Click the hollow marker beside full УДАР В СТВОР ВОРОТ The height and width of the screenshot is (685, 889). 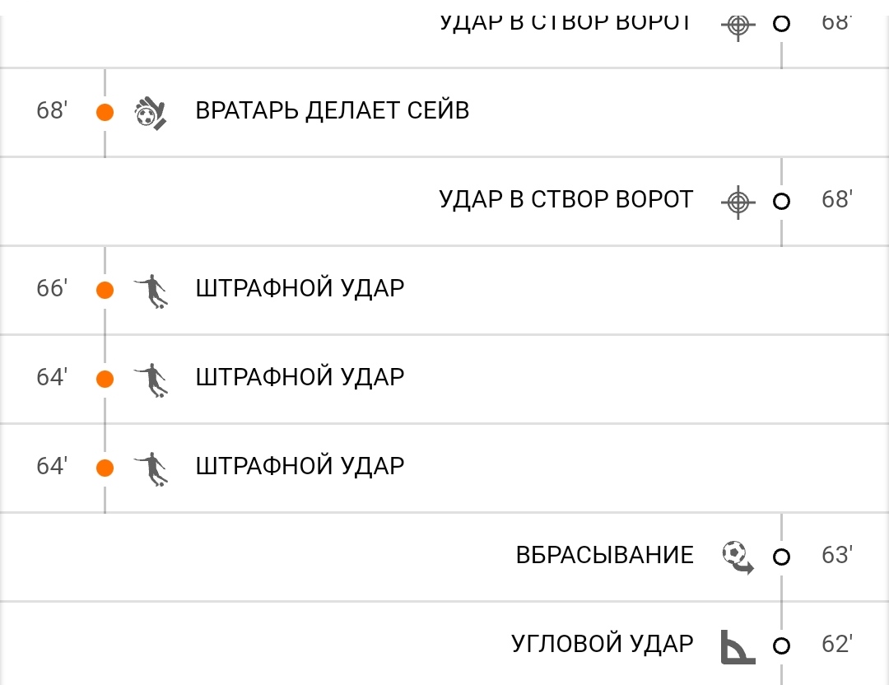781,202
